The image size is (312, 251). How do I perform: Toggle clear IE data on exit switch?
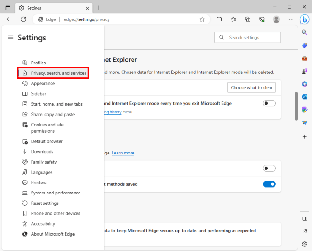pyautogui.click(x=269, y=103)
